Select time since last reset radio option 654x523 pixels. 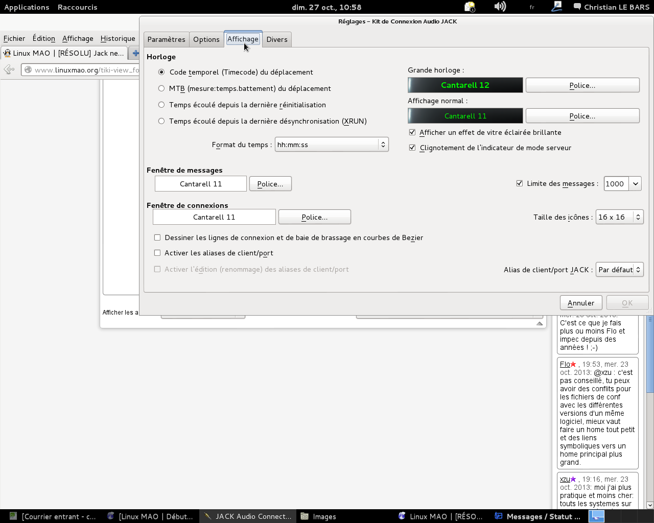(161, 105)
